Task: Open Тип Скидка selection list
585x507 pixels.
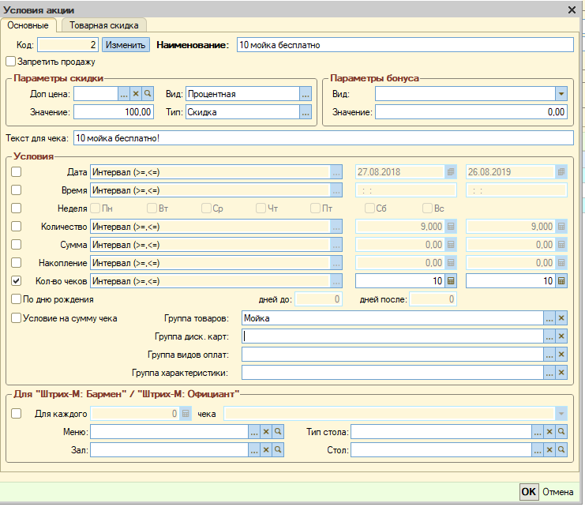Action: [x=306, y=112]
